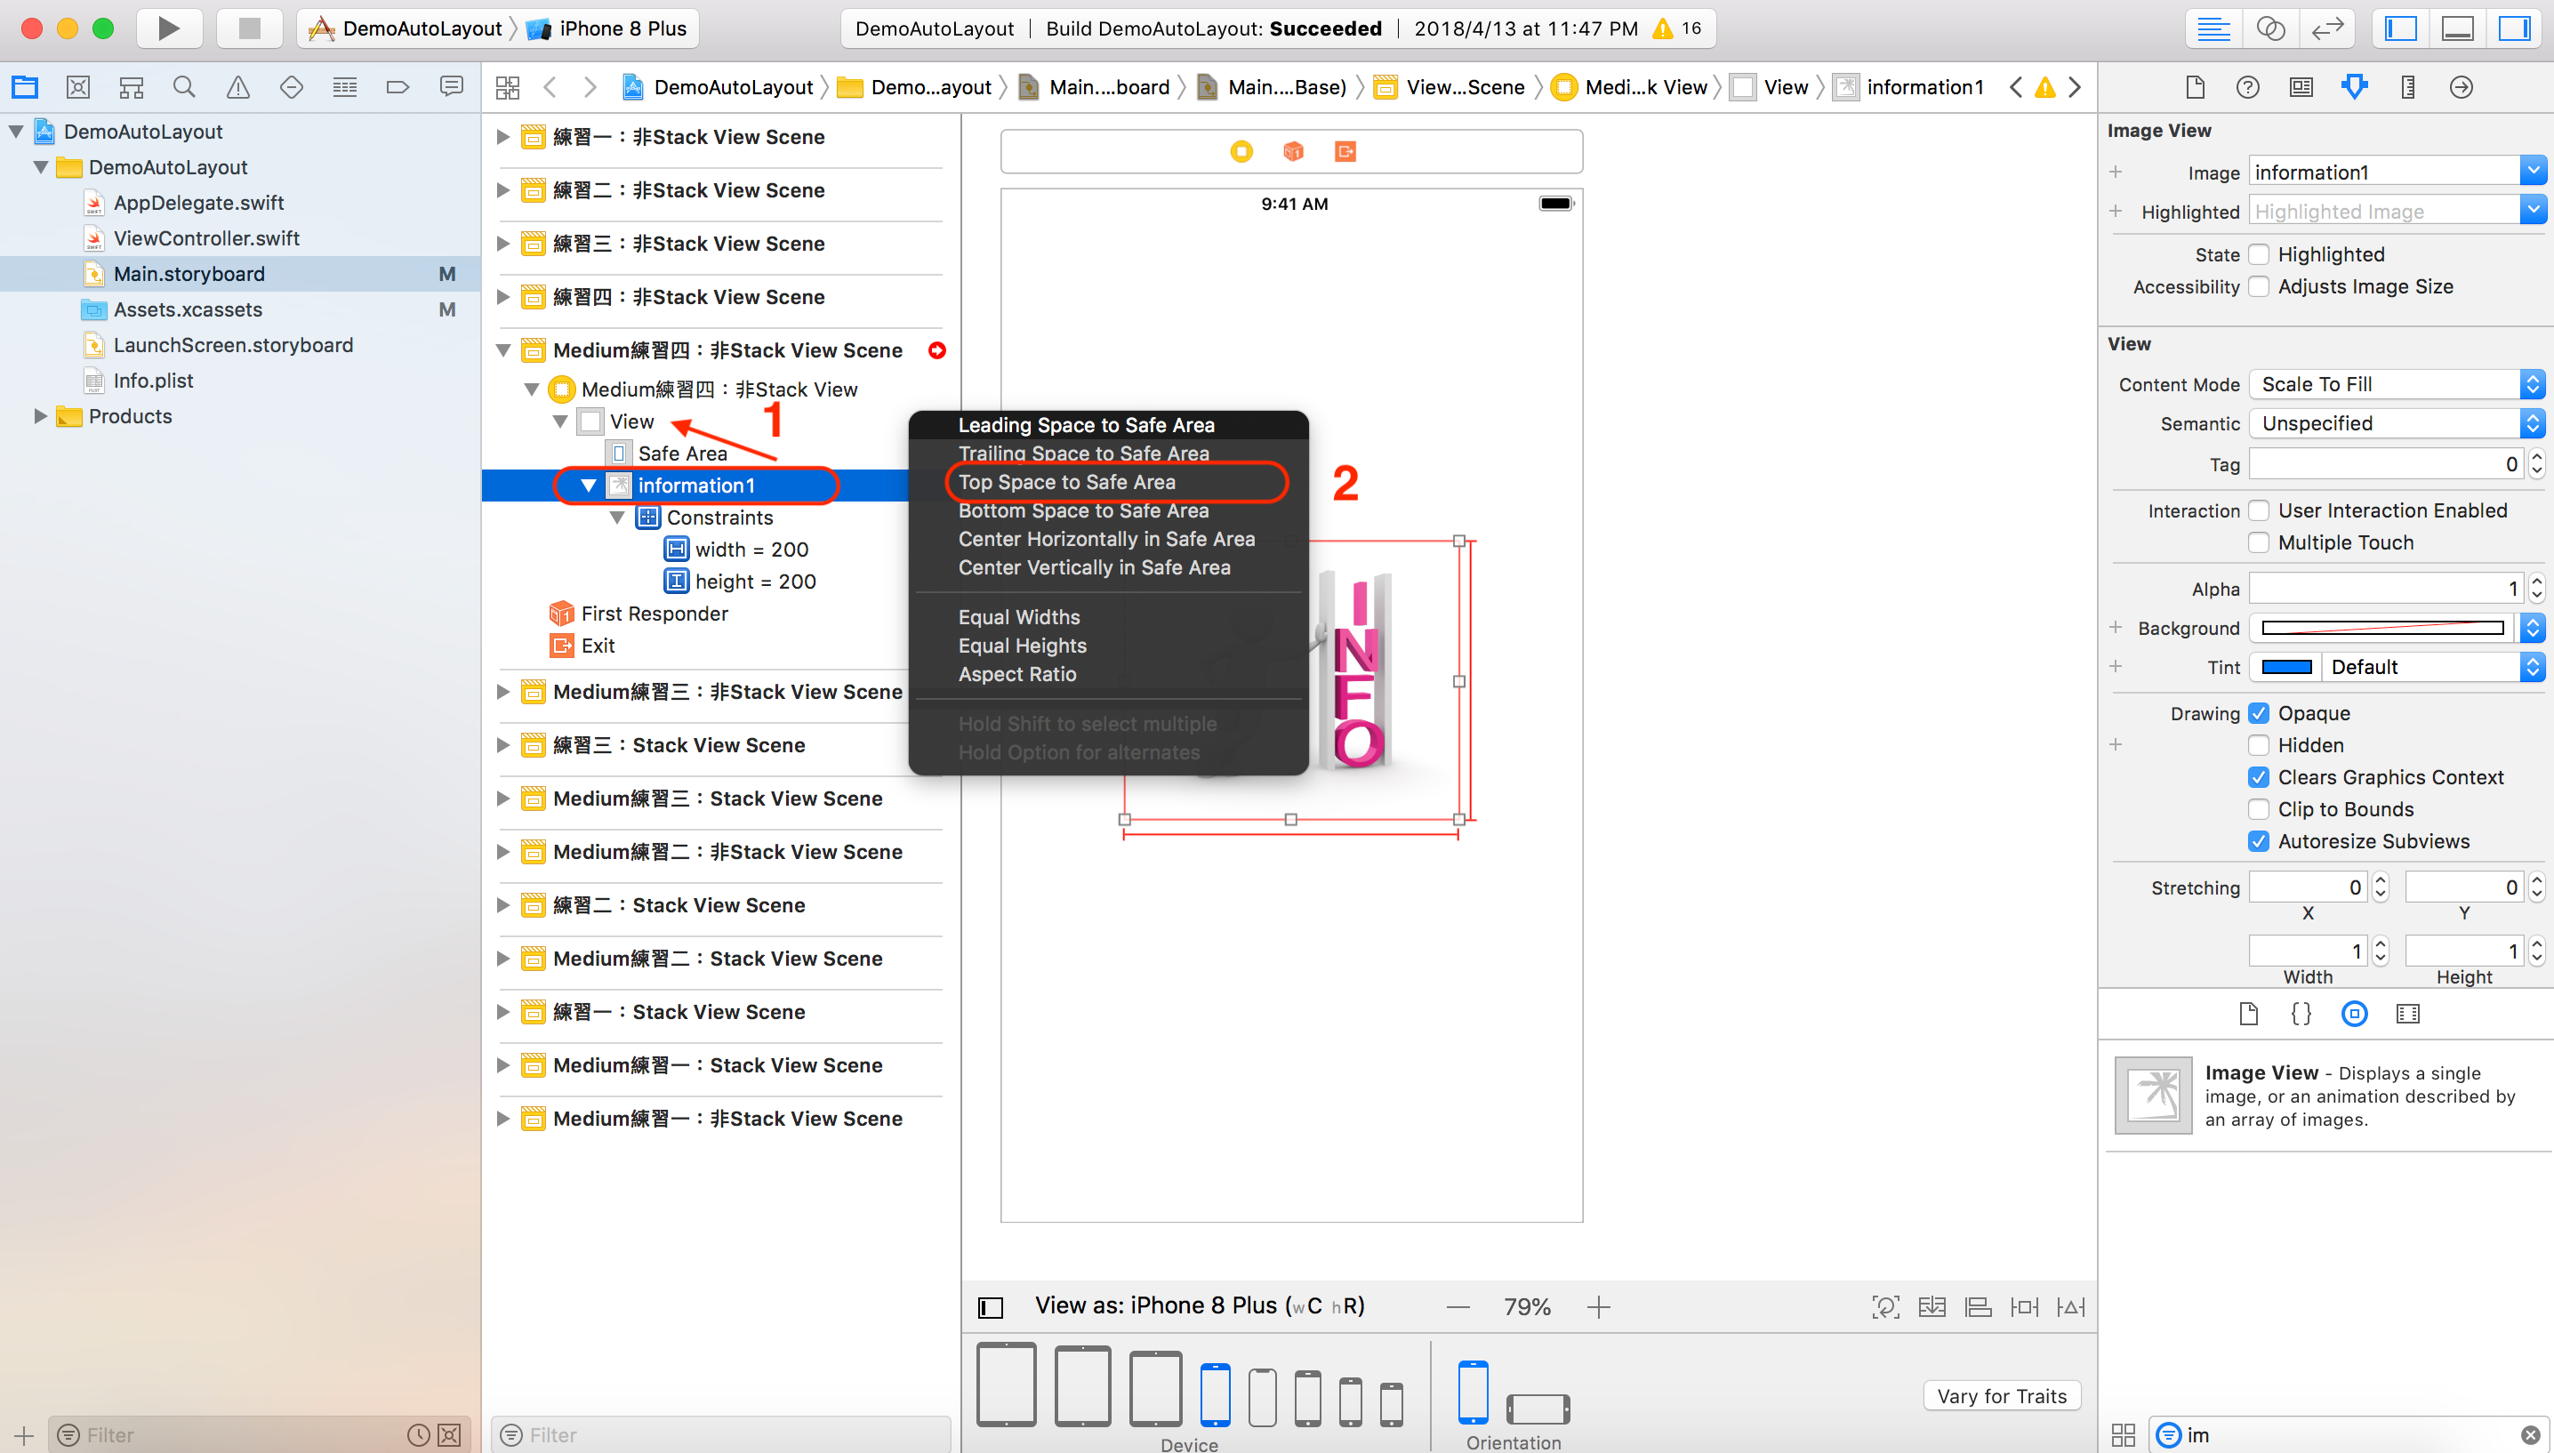Click the Background color swatch

tap(2381, 628)
